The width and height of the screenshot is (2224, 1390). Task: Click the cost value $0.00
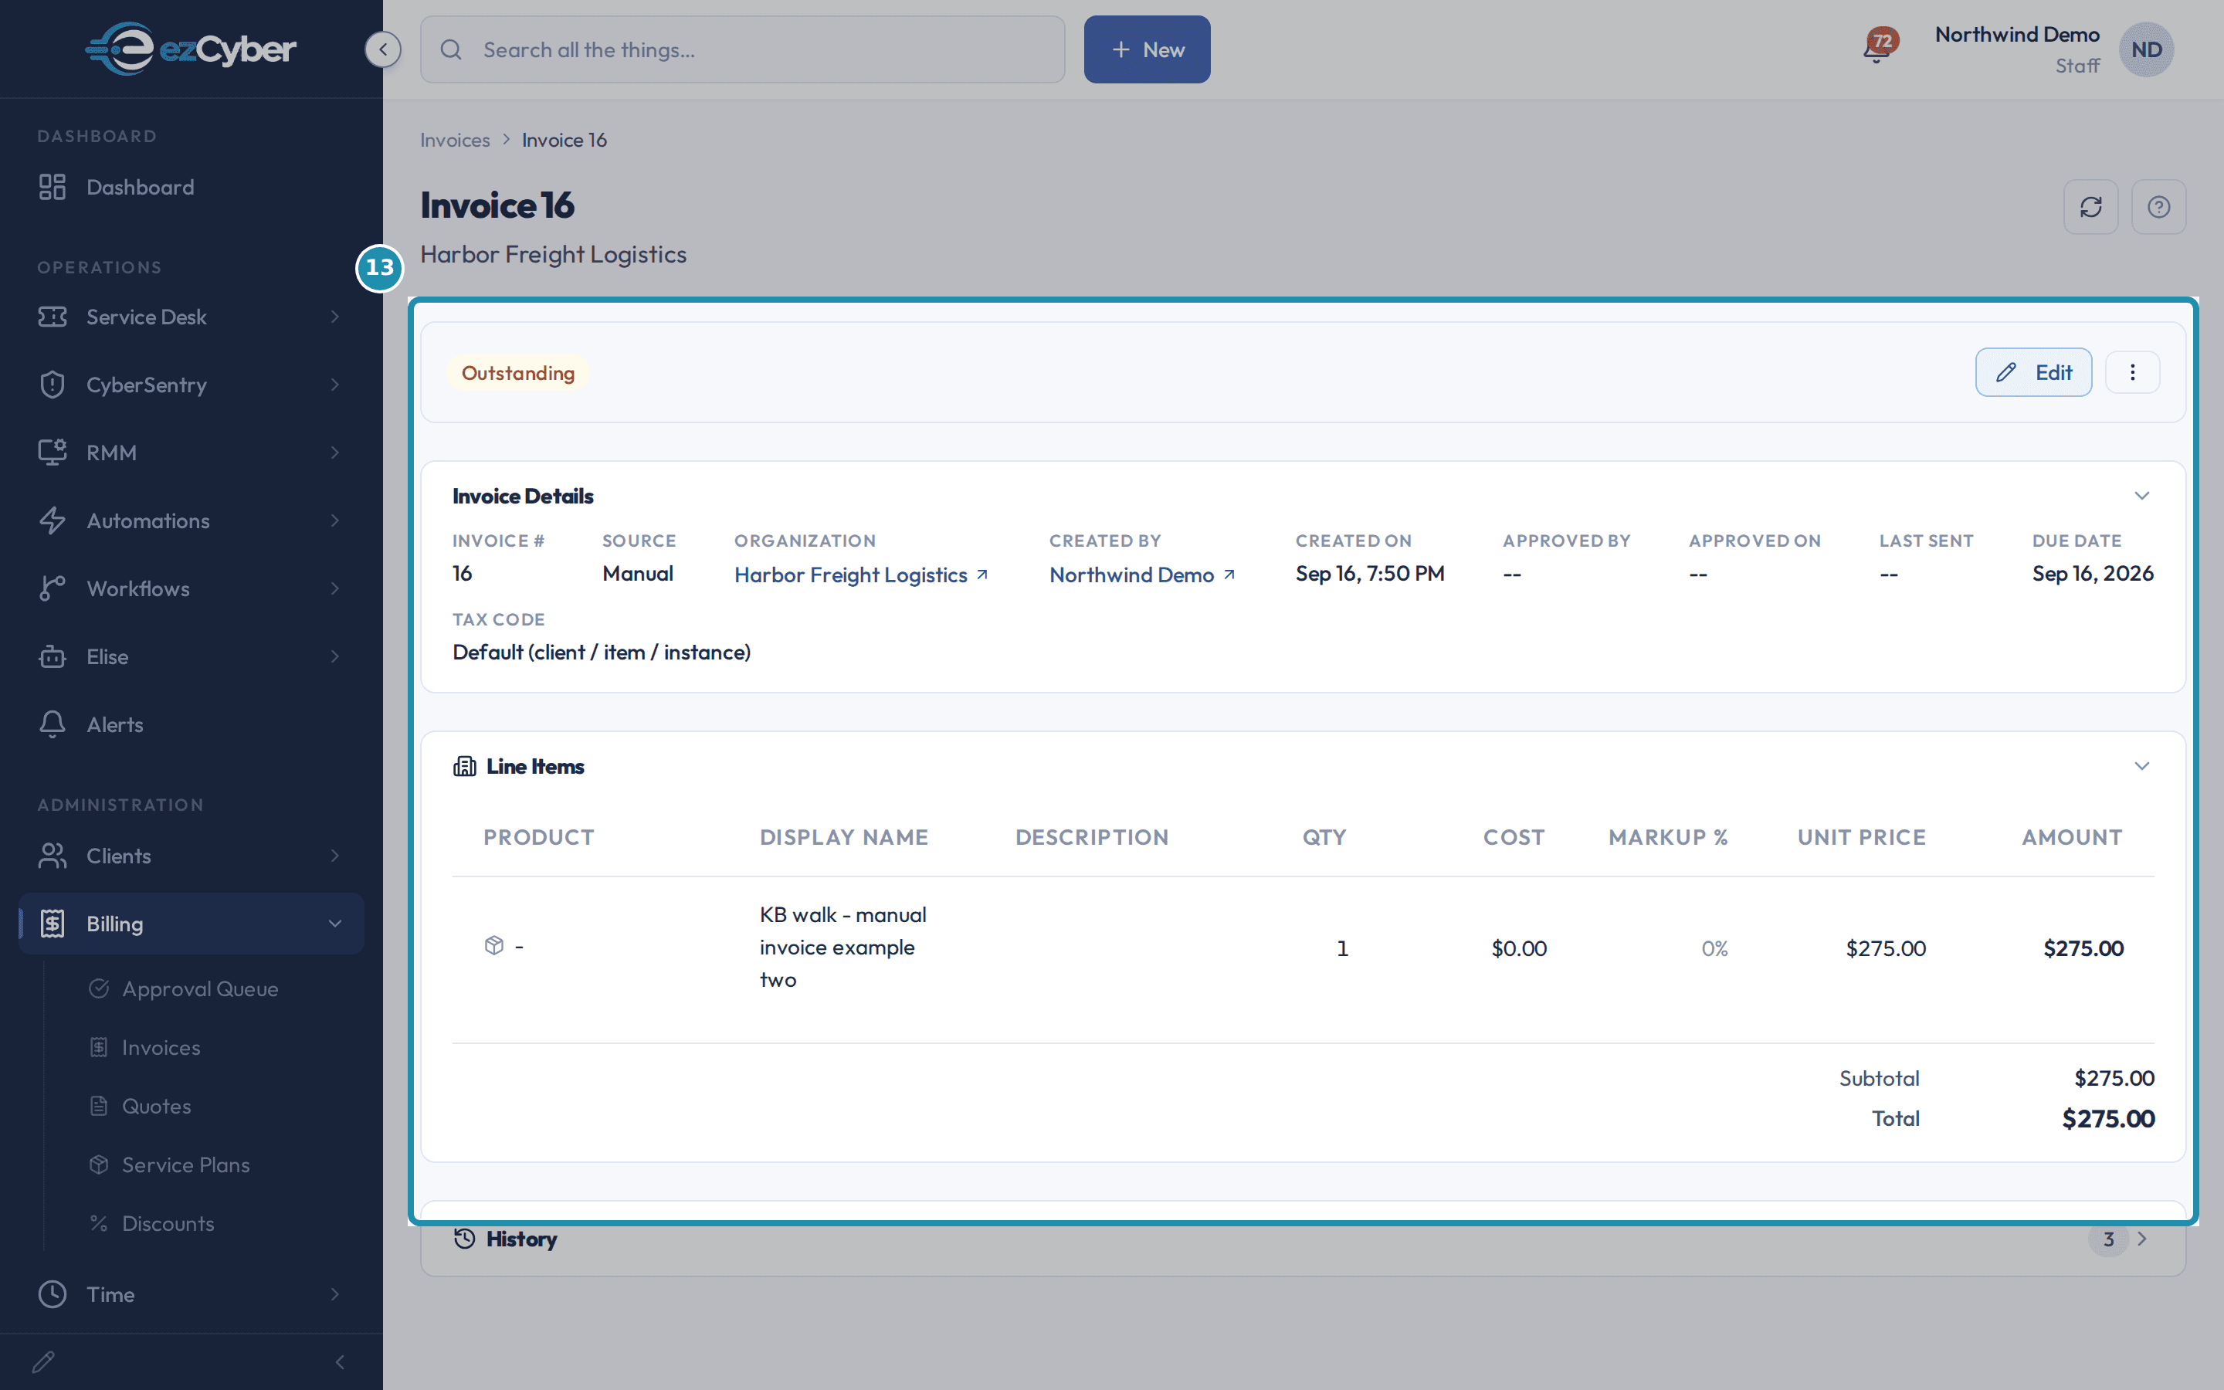(1519, 948)
